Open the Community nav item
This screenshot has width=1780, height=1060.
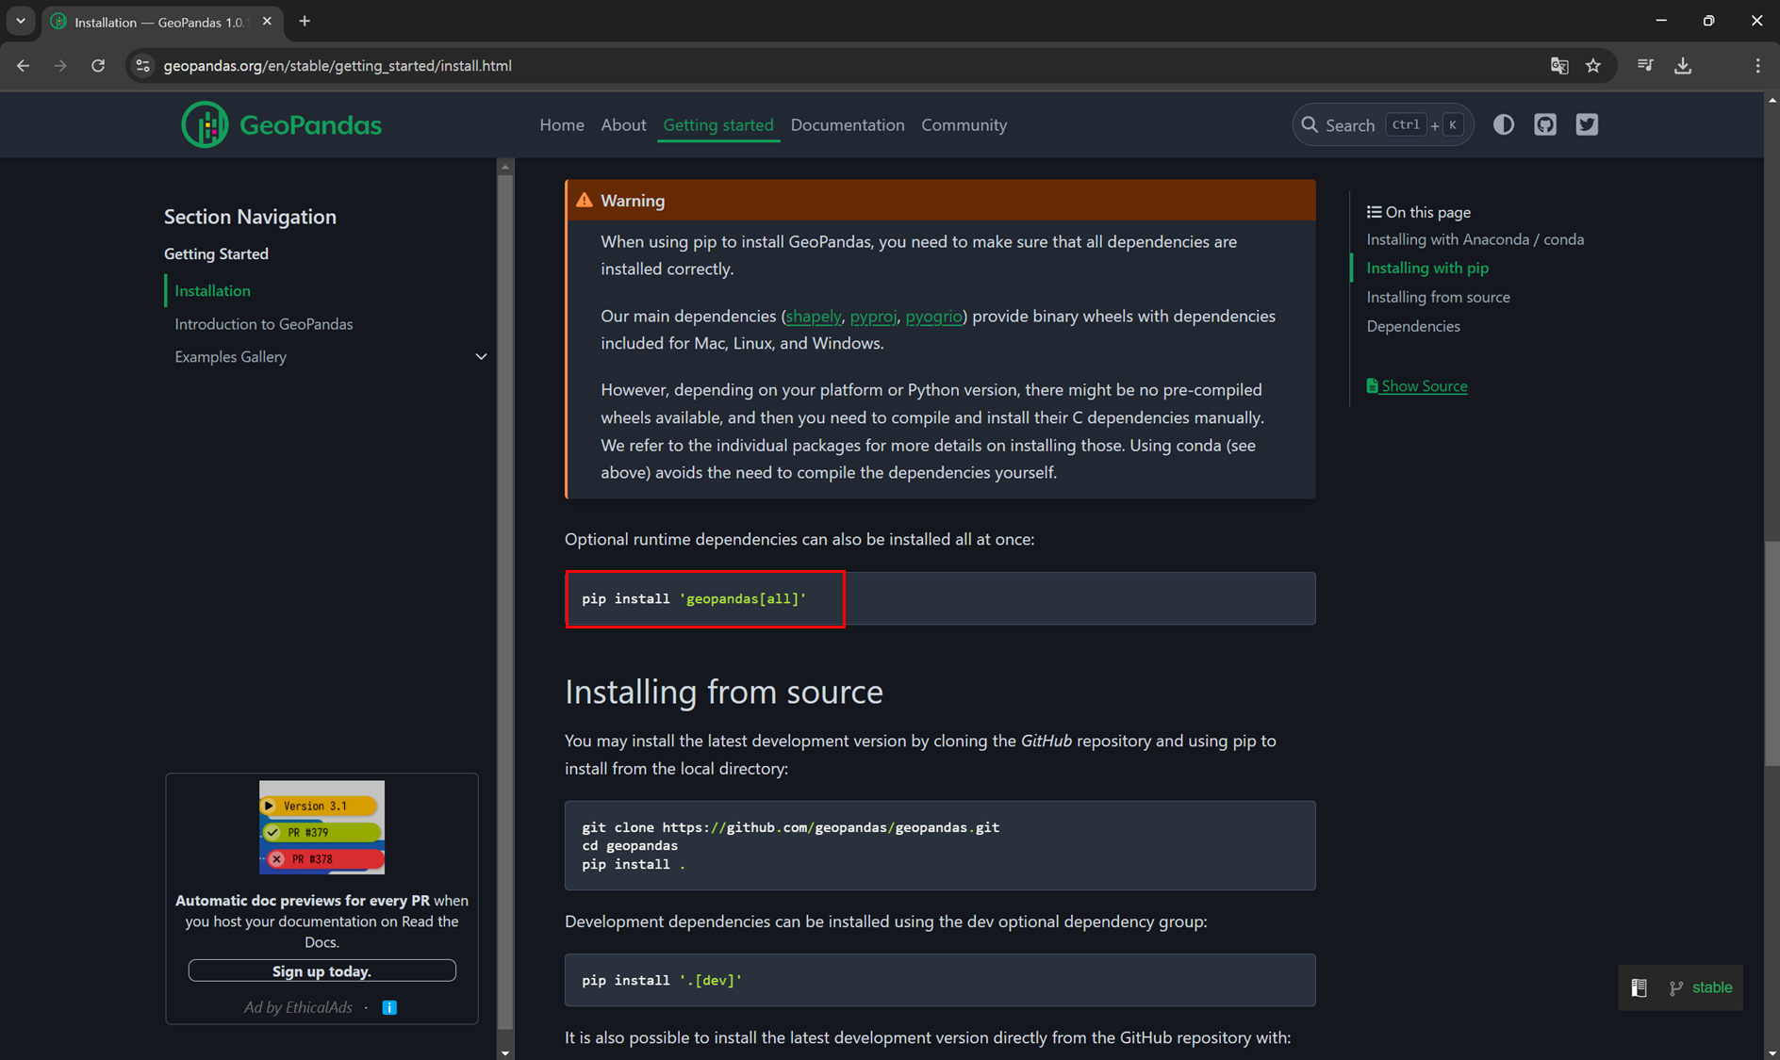[964, 124]
